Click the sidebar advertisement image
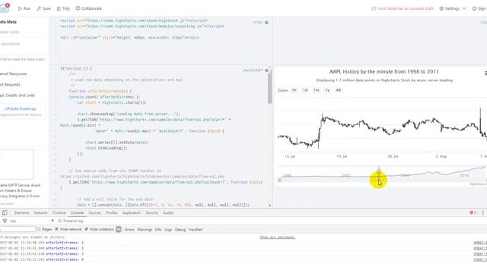 tap(17, 164)
